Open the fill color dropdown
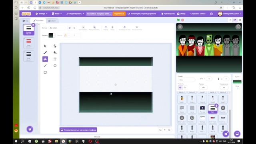This screenshot has height=144, width=256. [x=54, y=35]
